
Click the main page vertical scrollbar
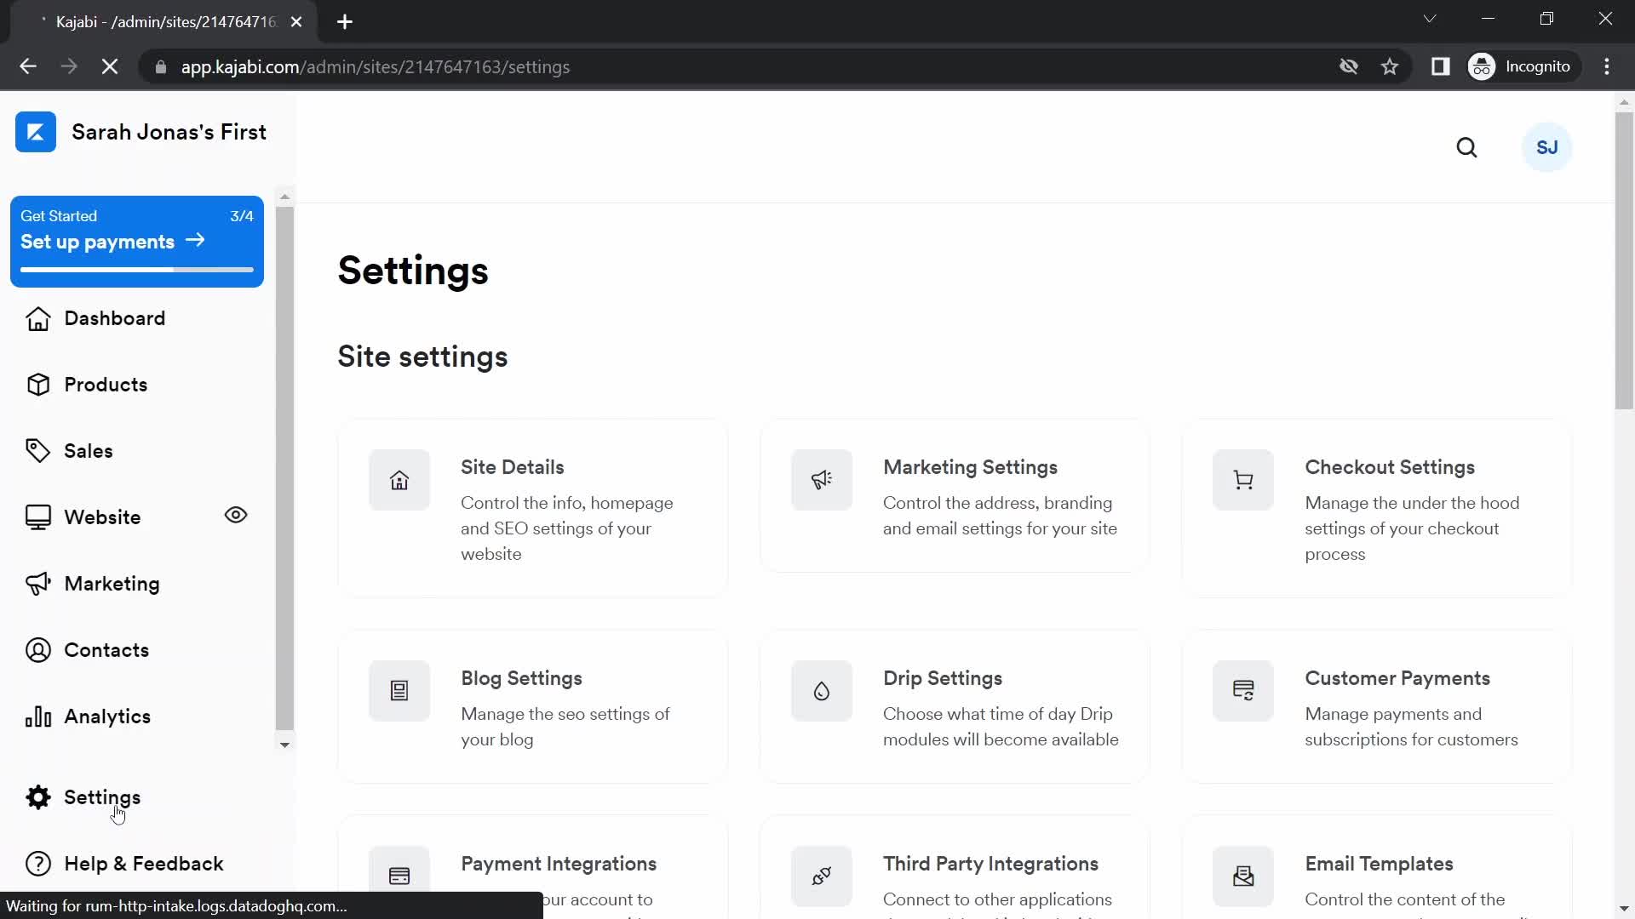coord(1624,261)
